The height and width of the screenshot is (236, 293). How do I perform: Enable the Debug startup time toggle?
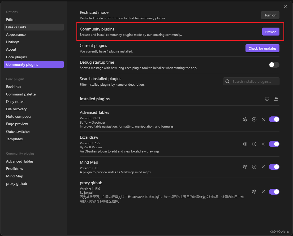[x=274, y=65]
